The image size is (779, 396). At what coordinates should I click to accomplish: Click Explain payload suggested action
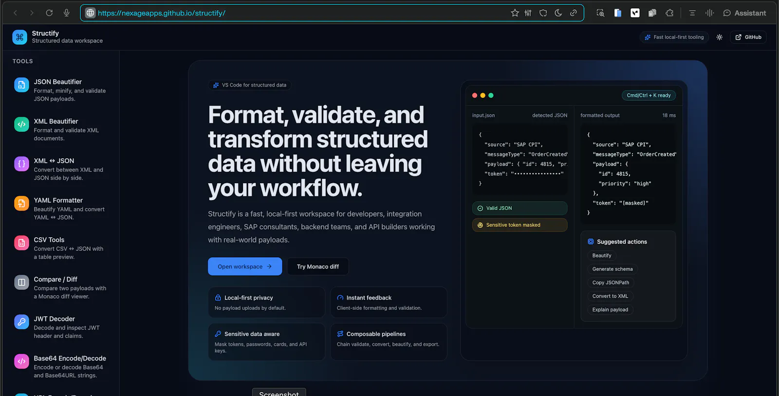point(610,310)
